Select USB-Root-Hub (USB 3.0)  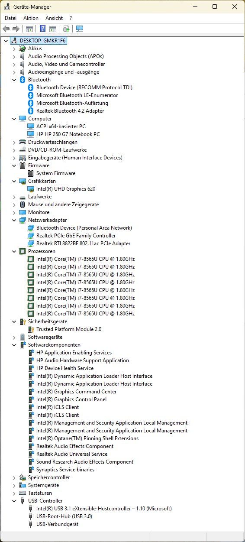(x=64, y=516)
